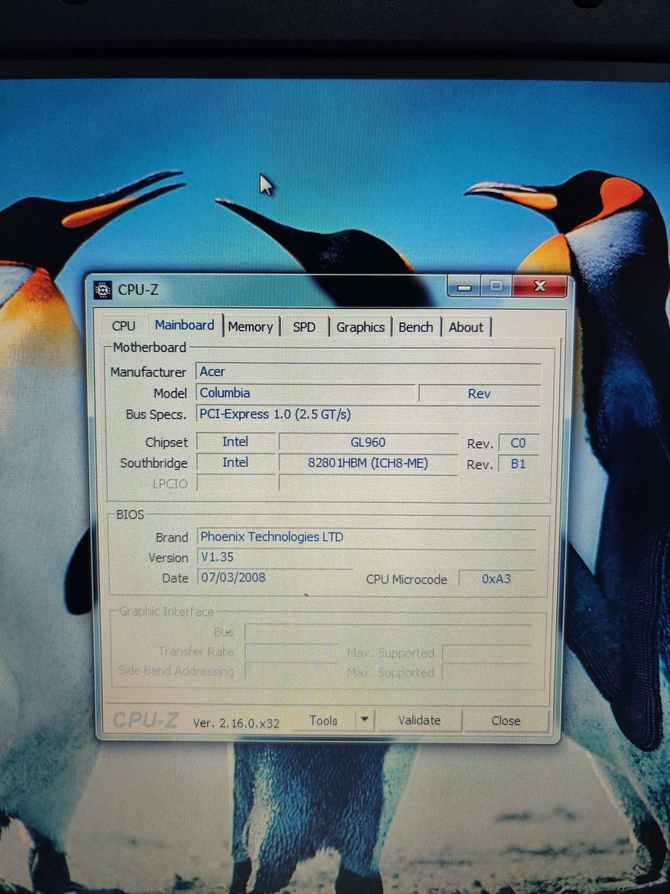Click the Southbridge vendor Intel field
This screenshot has width=670, height=894.
pos(235,463)
